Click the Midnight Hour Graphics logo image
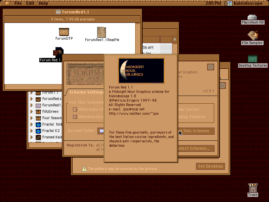 click(x=141, y=71)
